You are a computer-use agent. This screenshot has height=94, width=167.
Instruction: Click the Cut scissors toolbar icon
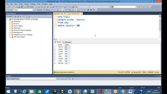point(48,7)
